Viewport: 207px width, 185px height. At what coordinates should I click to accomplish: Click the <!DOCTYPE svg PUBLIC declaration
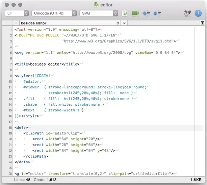[x=37, y=35]
